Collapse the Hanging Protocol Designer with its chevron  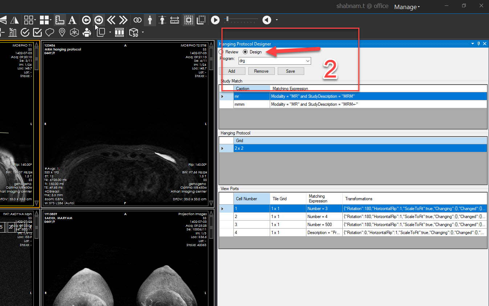click(x=472, y=44)
